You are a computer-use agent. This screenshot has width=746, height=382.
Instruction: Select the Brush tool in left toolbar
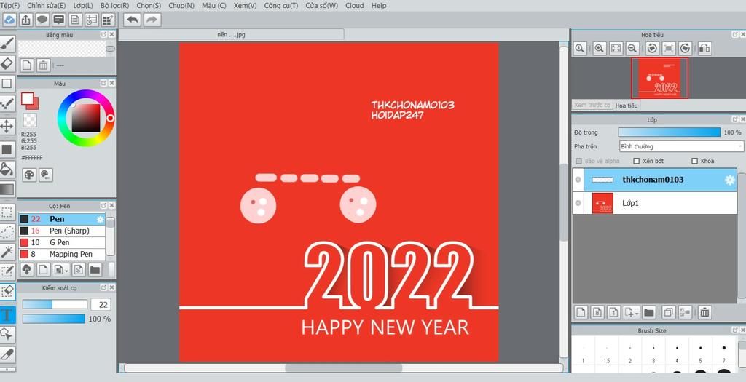7,44
